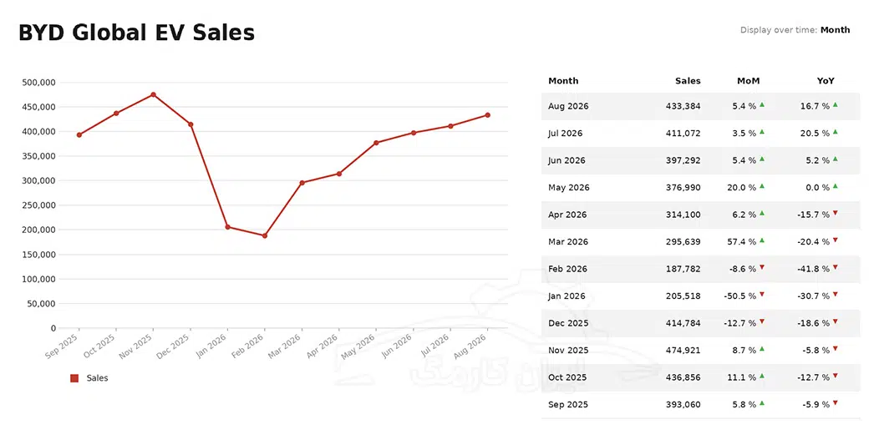Image resolution: width=874 pixels, height=440 pixels.
Task: Open the Month display dropdown
Action: pyautogui.click(x=835, y=30)
